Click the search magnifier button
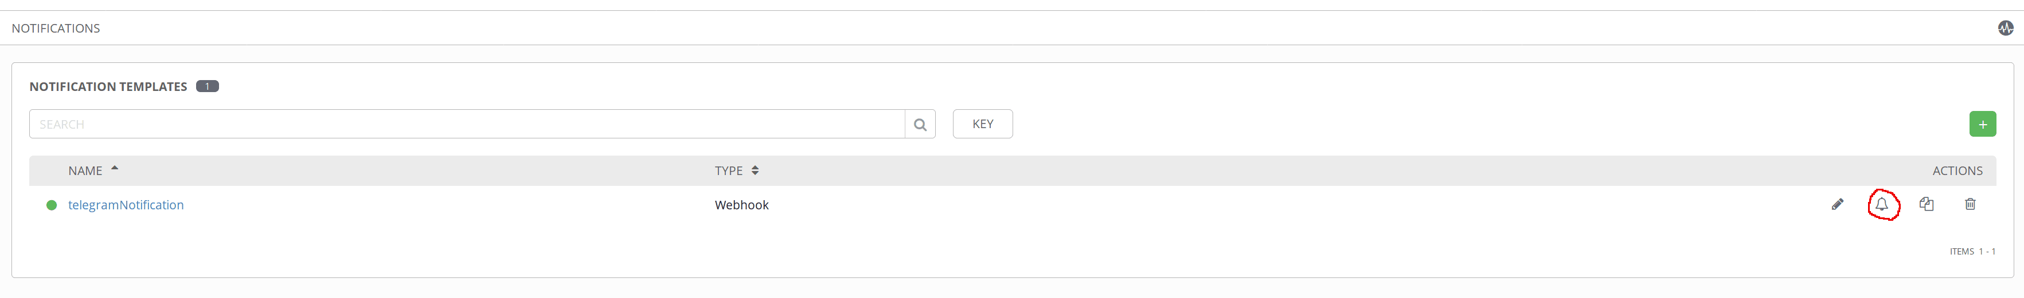Screen dimensions: 2024x298 click(920, 125)
